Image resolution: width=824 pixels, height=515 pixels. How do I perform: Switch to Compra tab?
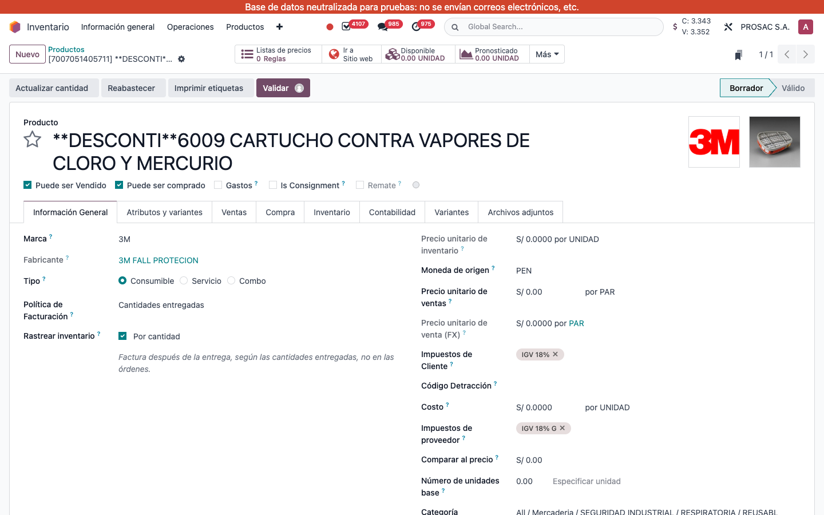[280, 212]
